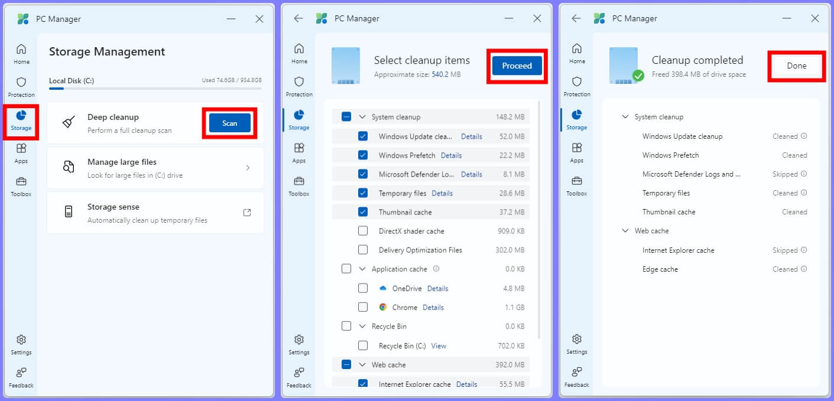Select Storage in the left window sidebar
Screen dimensions: 834x401
[21, 120]
